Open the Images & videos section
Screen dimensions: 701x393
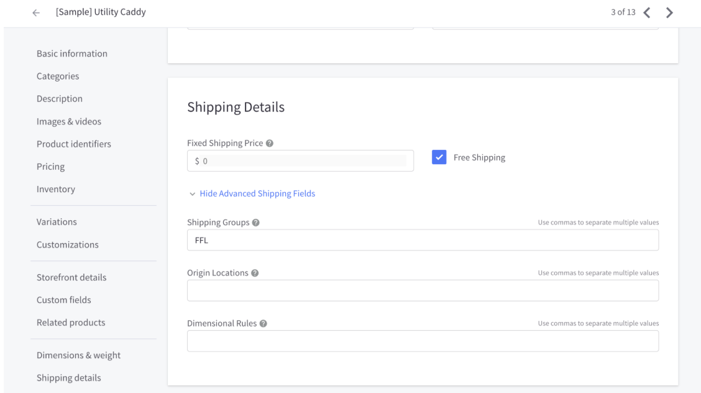tap(69, 121)
